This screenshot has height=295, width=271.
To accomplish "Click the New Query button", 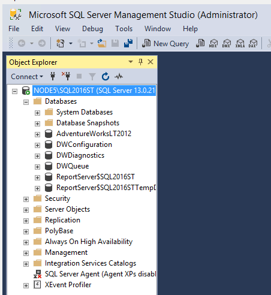I will pos(165,43).
